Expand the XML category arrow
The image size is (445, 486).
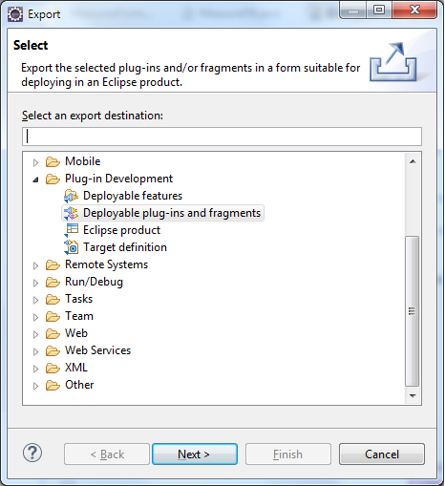[35, 369]
